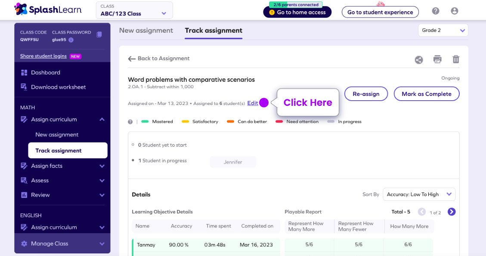The width and height of the screenshot is (486, 256).
Task: Click Mark as Complete button
Action: coord(426,94)
